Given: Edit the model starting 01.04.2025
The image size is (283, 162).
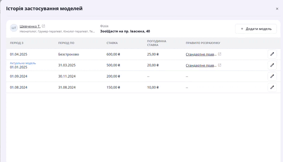Looking at the screenshot, I should [272, 54].
